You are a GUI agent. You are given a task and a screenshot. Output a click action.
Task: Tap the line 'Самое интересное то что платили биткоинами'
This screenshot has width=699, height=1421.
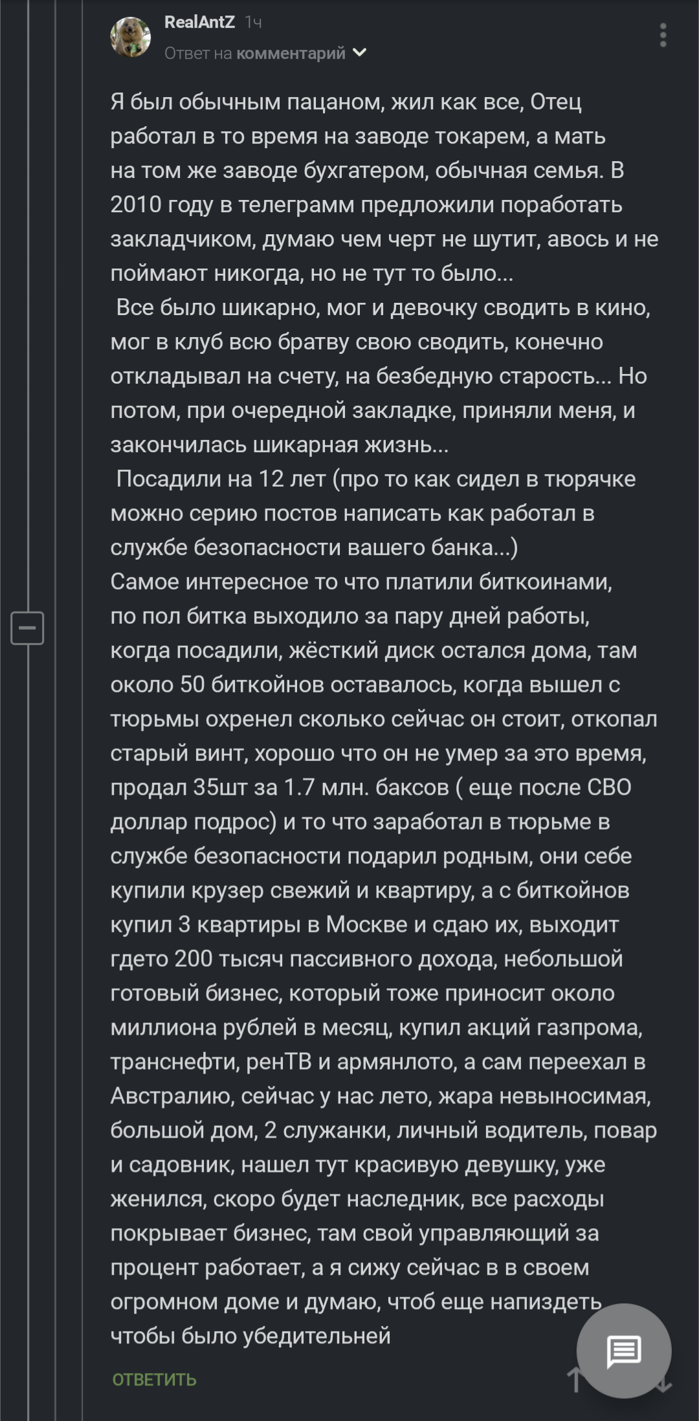pos(361,582)
